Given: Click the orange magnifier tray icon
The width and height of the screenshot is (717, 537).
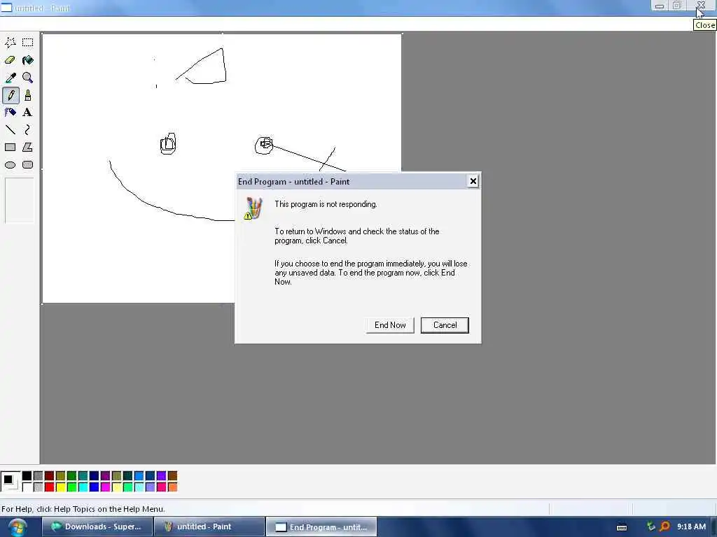Looking at the screenshot, I should coord(664,527).
